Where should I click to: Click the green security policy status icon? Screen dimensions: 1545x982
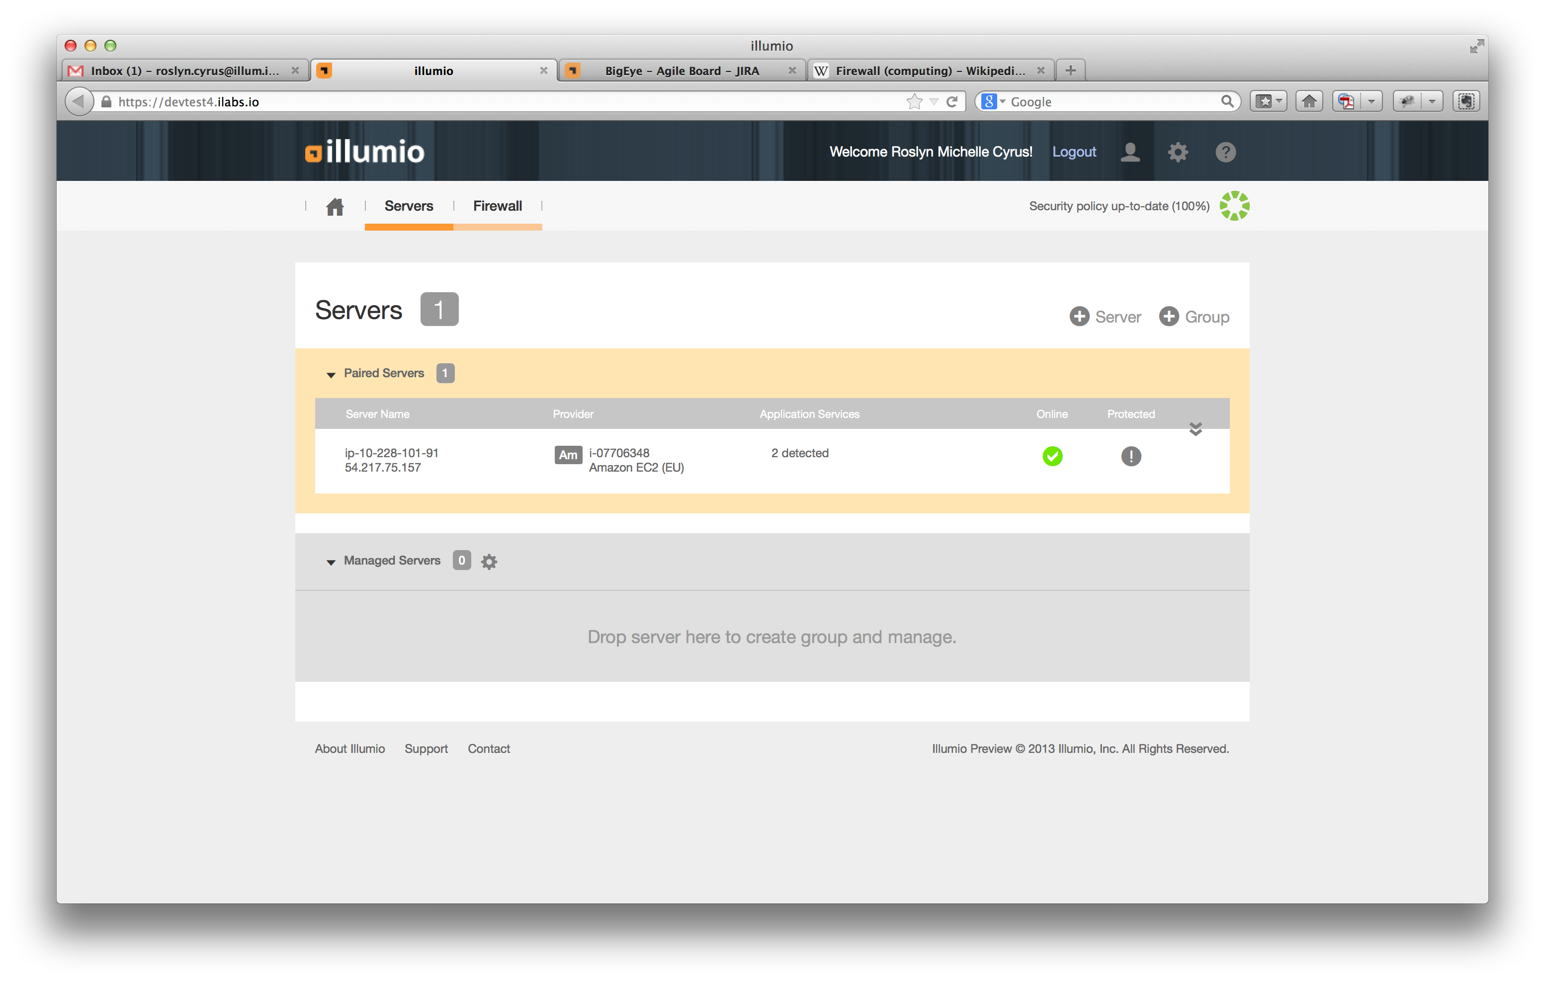pos(1234,206)
